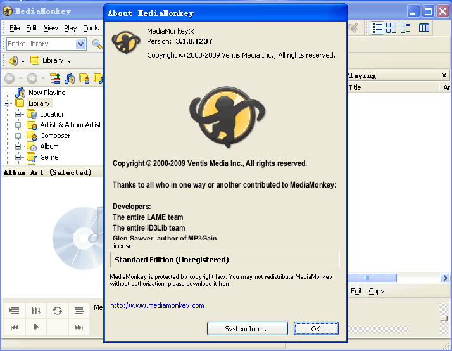Click the speaker icon in toolbar

pos(13,60)
